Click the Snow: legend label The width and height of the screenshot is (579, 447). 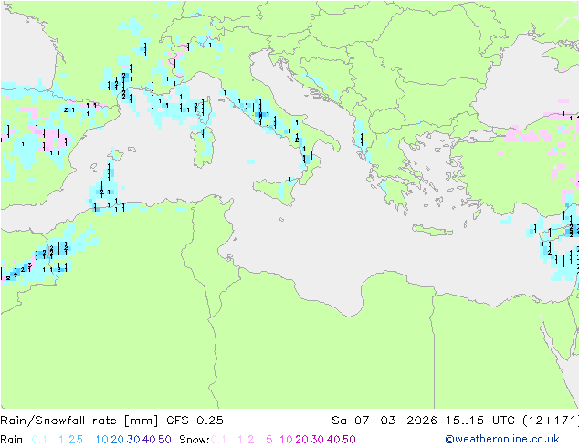[x=195, y=440]
